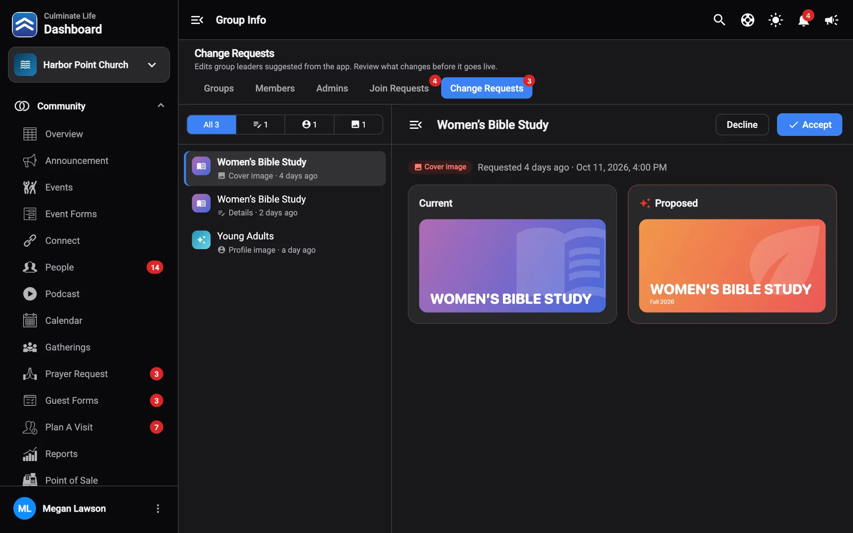
Task: Click the current purple cover thumbnail
Action: 512,266
